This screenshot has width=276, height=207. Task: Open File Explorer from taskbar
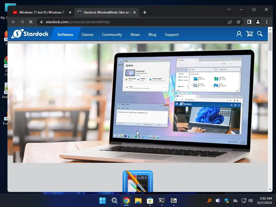tap(138, 201)
